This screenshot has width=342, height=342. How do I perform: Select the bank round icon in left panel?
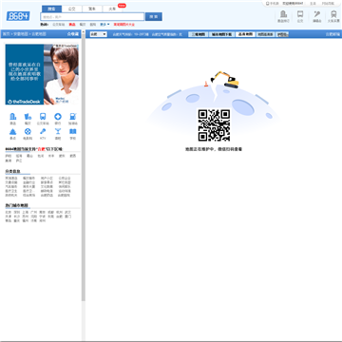[58, 117]
